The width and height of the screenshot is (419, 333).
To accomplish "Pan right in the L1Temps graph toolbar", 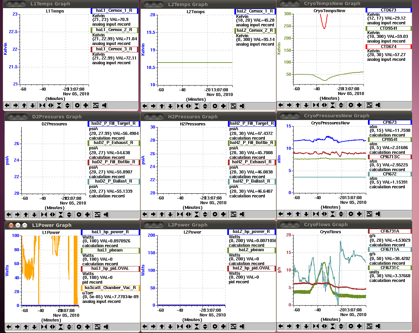I will coord(16,105).
